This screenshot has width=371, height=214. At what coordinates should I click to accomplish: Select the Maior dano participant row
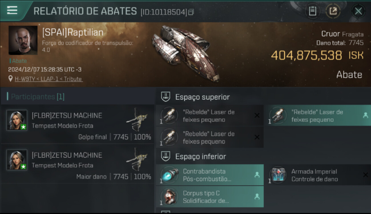(x=77, y=163)
